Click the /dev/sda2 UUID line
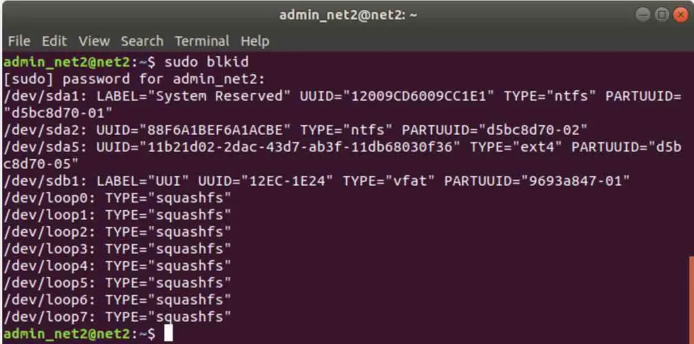This screenshot has height=344, width=694. (295, 130)
